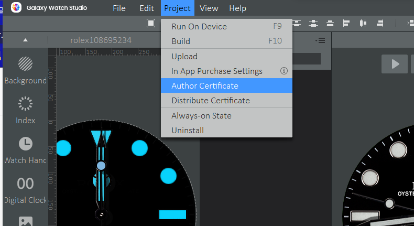Collapse component sidebar with up arrow
414x226 pixels.
25,40
